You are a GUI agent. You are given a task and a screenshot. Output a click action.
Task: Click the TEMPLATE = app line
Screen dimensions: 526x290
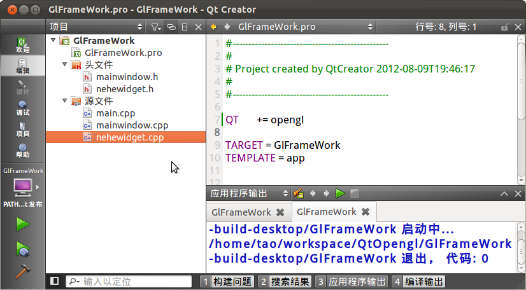(265, 158)
